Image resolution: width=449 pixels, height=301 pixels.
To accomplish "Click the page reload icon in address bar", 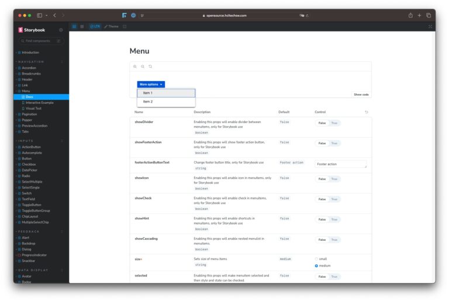I will (308, 16).
